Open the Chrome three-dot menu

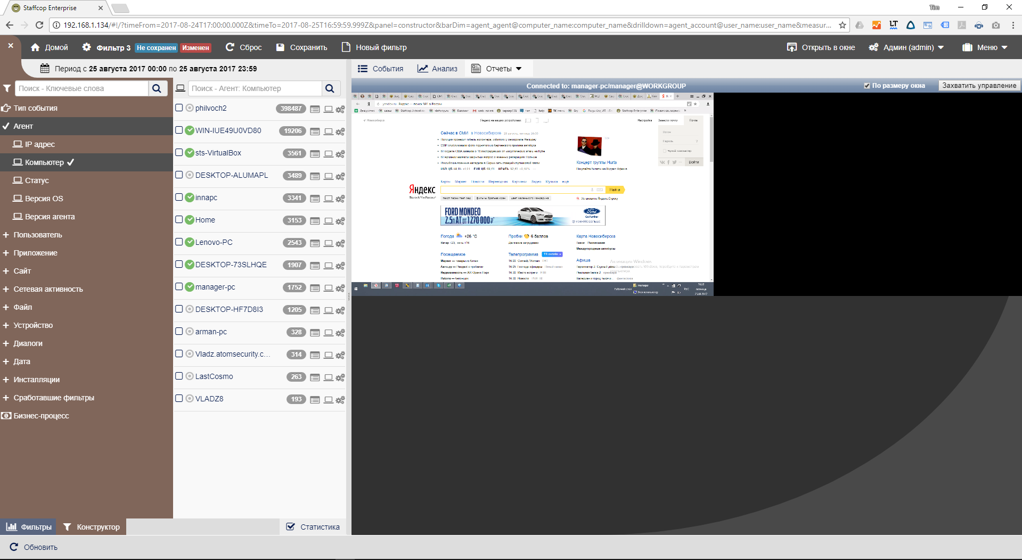[x=1013, y=25]
